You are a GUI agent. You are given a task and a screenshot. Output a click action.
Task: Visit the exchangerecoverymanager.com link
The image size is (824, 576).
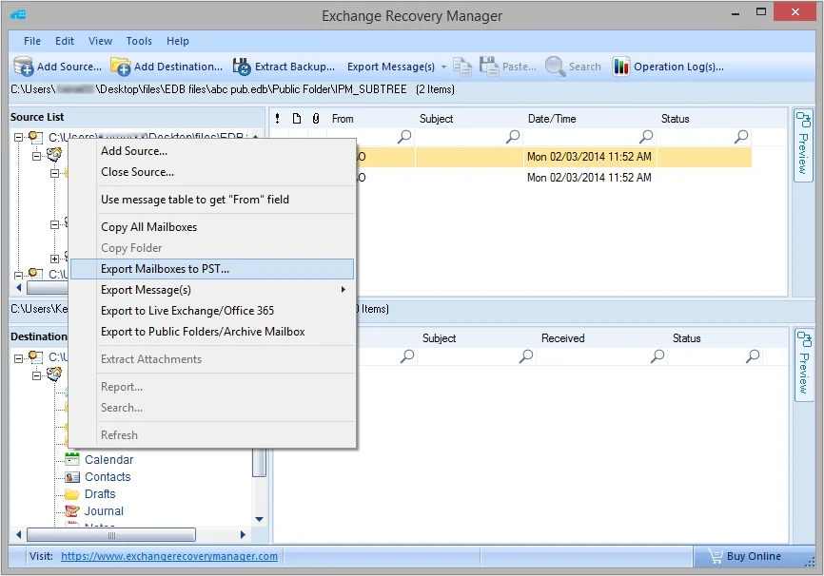168,556
